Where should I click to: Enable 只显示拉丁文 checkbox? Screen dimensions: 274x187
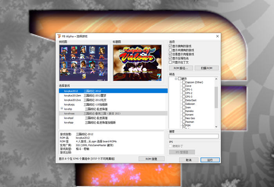(170, 62)
